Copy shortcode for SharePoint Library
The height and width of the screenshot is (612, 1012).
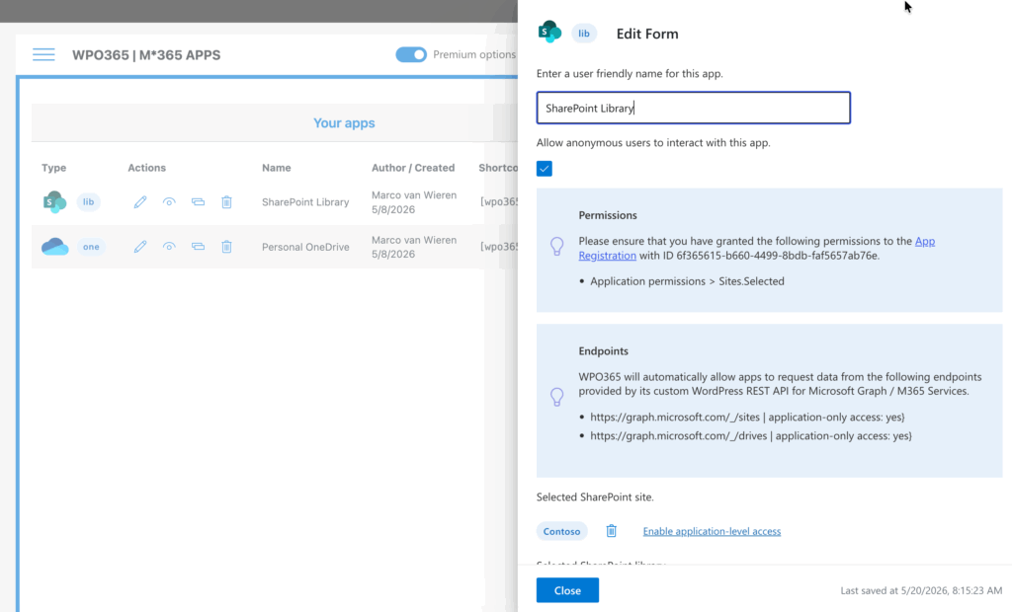198,201
